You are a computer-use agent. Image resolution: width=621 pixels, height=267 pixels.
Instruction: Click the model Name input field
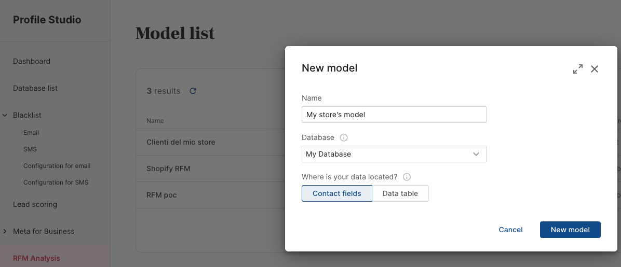pyautogui.click(x=394, y=115)
